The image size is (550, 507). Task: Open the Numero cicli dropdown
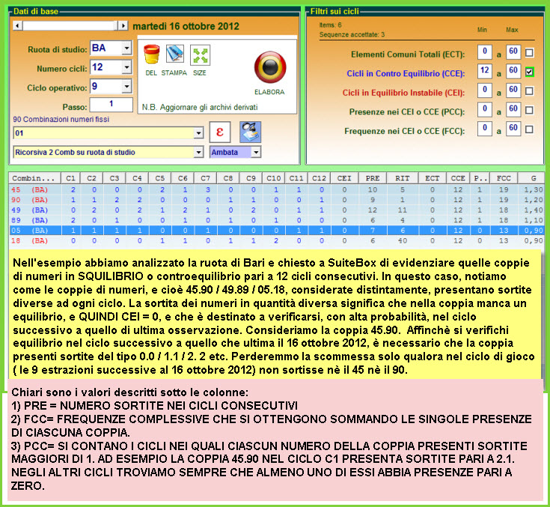pyautogui.click(x=126, y=67)
